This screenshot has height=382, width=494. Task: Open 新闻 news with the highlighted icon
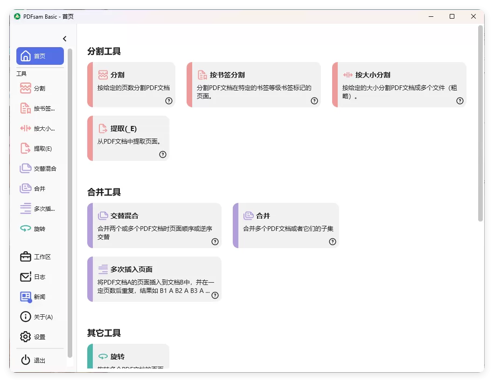pos(26,297)
